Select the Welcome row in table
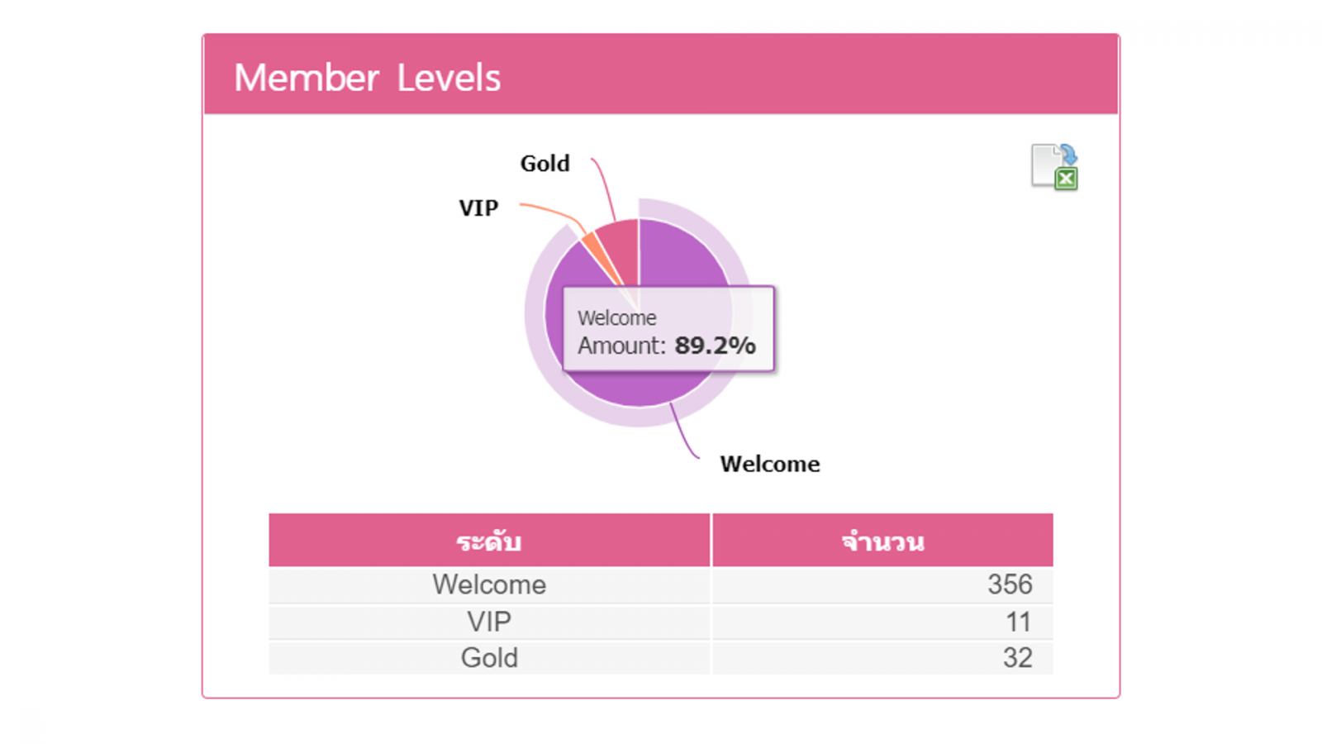 coord(661,585)
